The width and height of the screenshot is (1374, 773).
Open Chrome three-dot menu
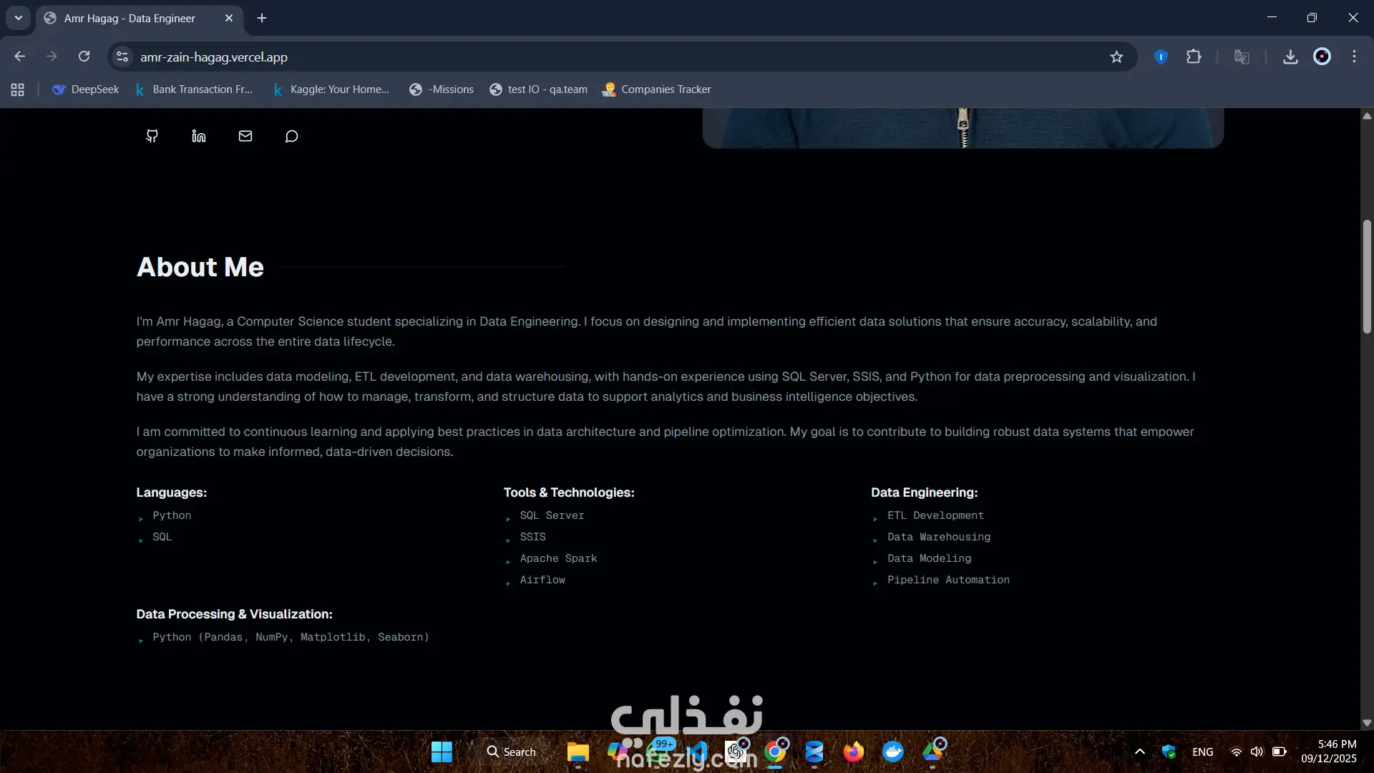click(x=1354, y=57)
